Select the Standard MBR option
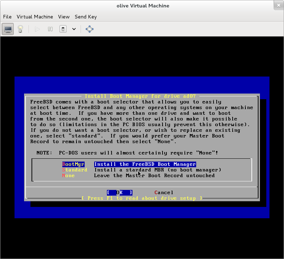 pos(75,170)
